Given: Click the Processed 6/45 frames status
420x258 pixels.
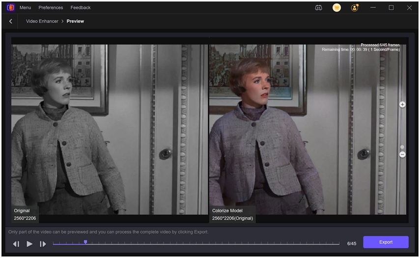Looking at the screenshot, I should coord(380,45).
